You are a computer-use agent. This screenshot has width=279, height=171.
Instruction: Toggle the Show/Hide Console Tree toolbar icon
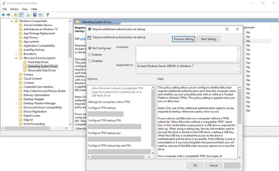coord(21,15)
